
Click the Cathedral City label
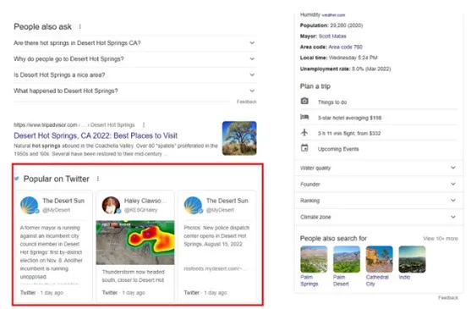(x=377, y=280)
